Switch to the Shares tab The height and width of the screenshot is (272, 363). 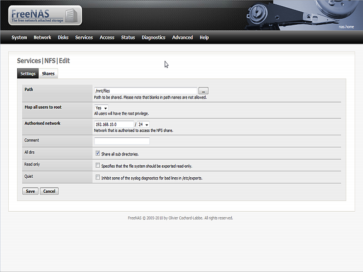point(48,73)
